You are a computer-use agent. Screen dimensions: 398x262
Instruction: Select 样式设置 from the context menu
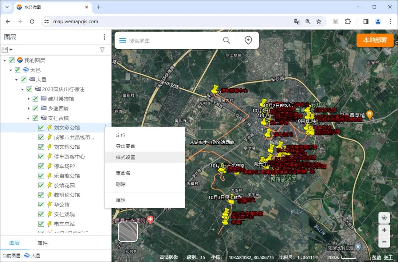126,157
